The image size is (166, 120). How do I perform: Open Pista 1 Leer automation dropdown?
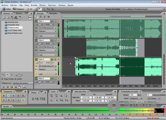tap(48, 36)
